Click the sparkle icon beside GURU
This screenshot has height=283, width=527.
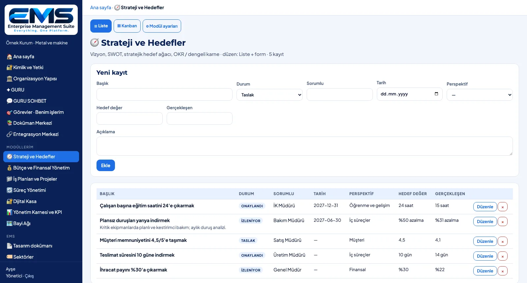(9, 90)
